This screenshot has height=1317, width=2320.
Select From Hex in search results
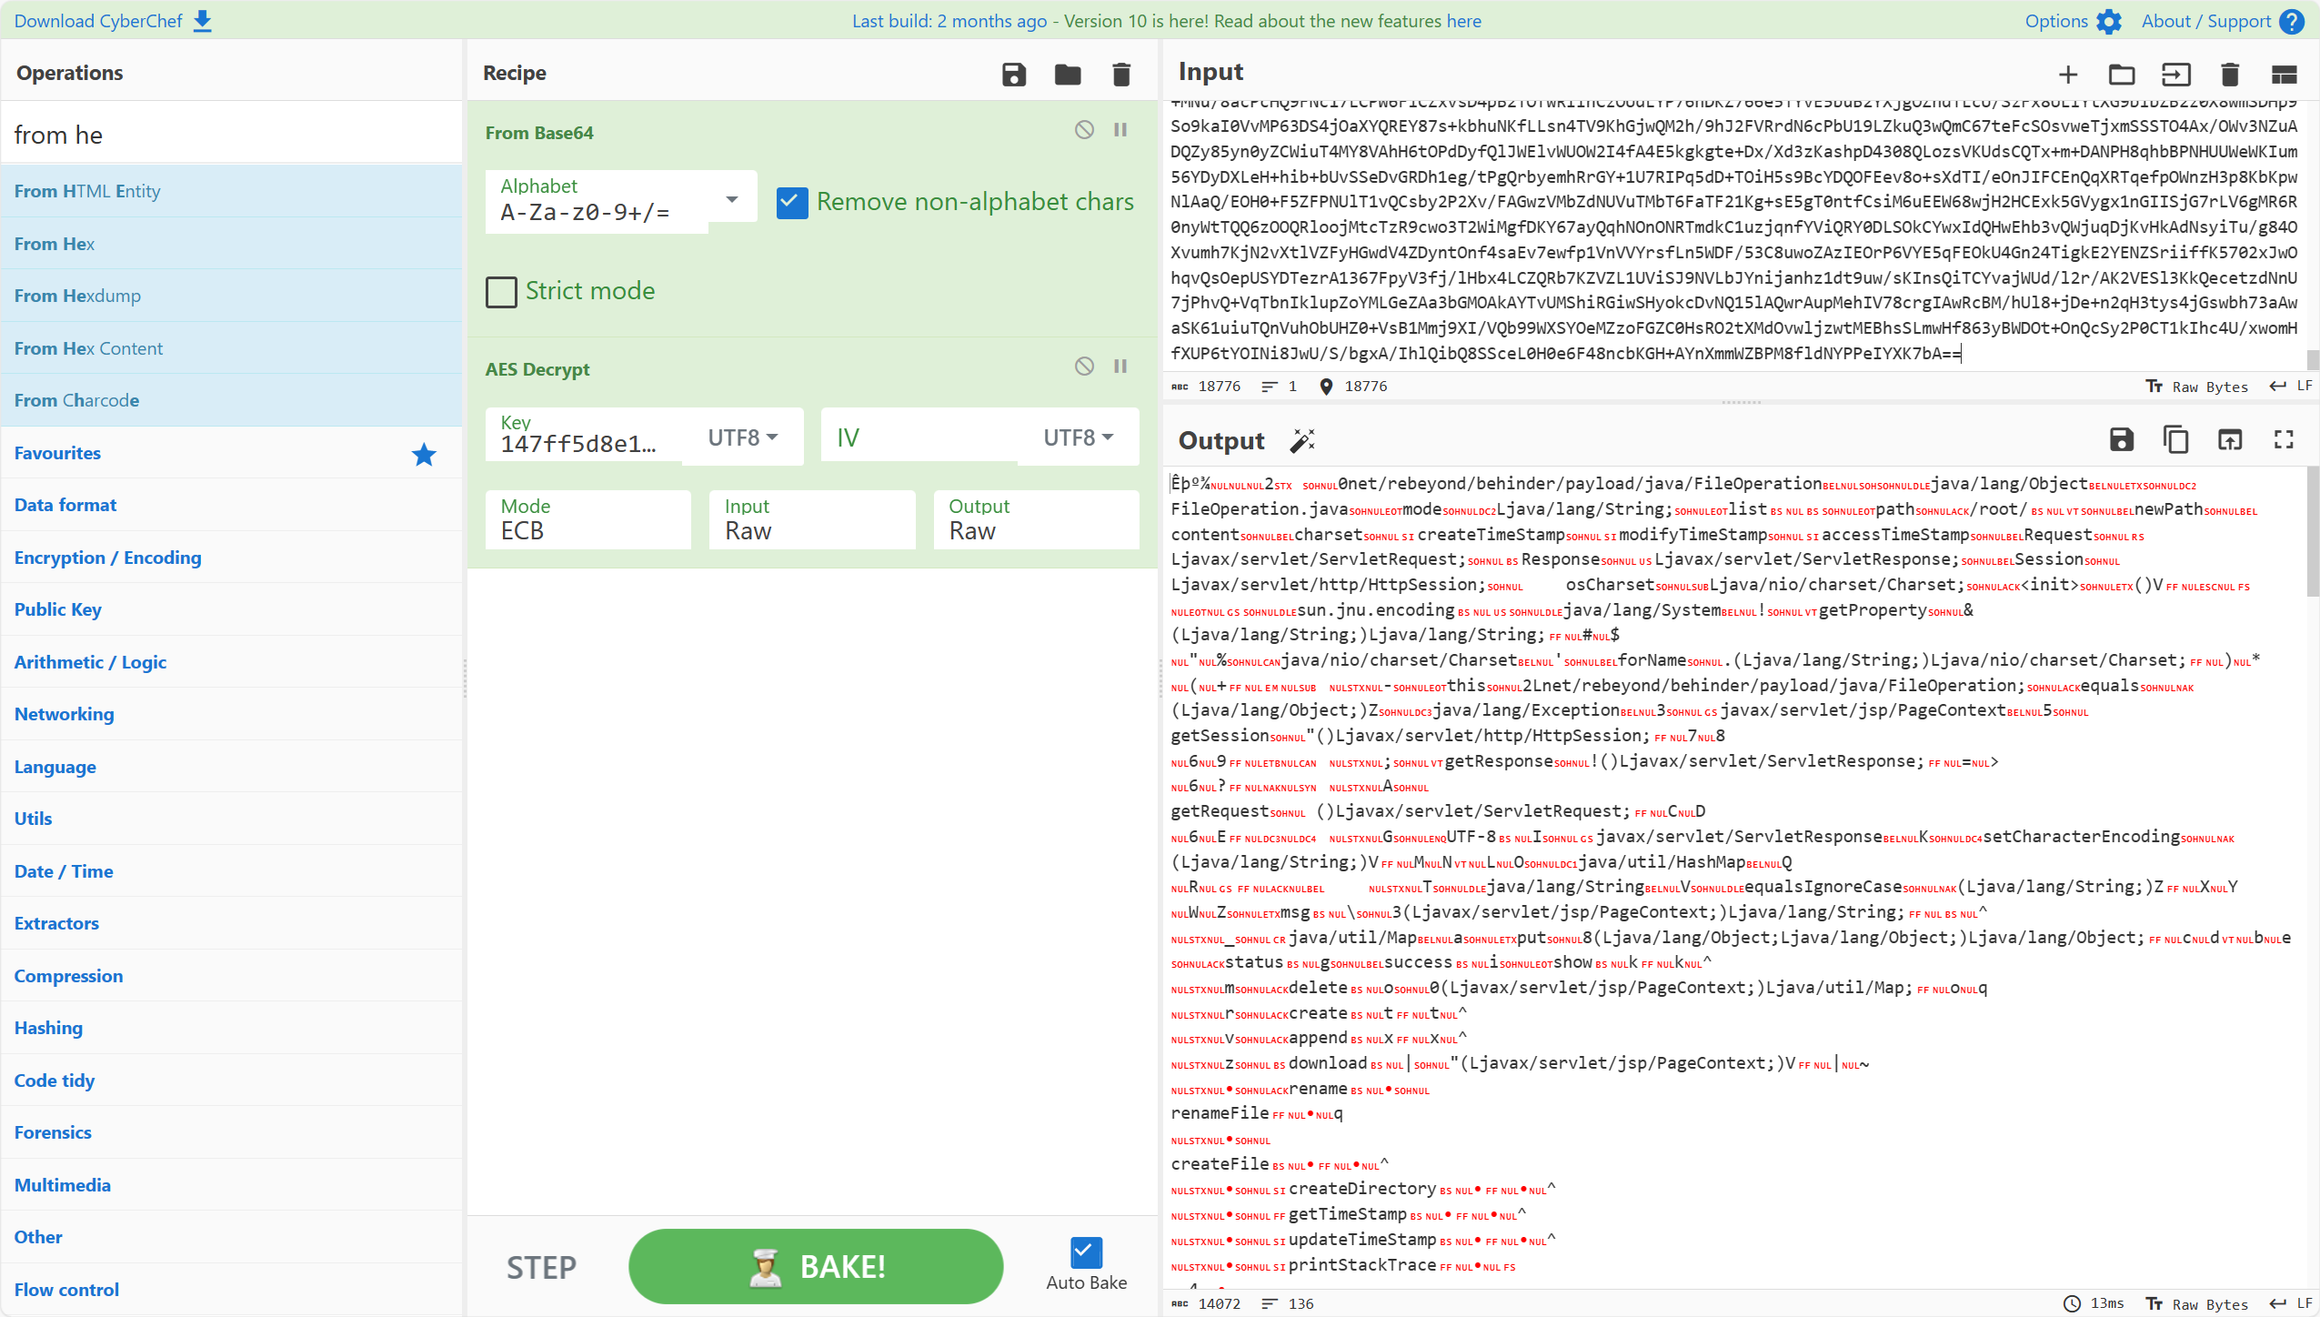pyautogui.click(x=231, y=244)
